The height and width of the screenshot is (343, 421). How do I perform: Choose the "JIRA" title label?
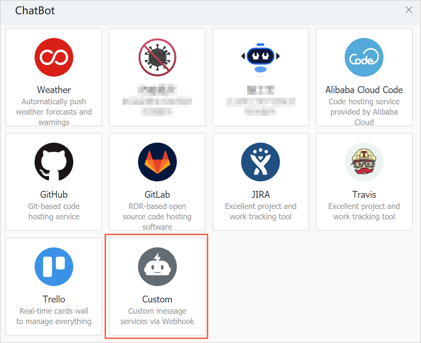[x=261, y=194]
